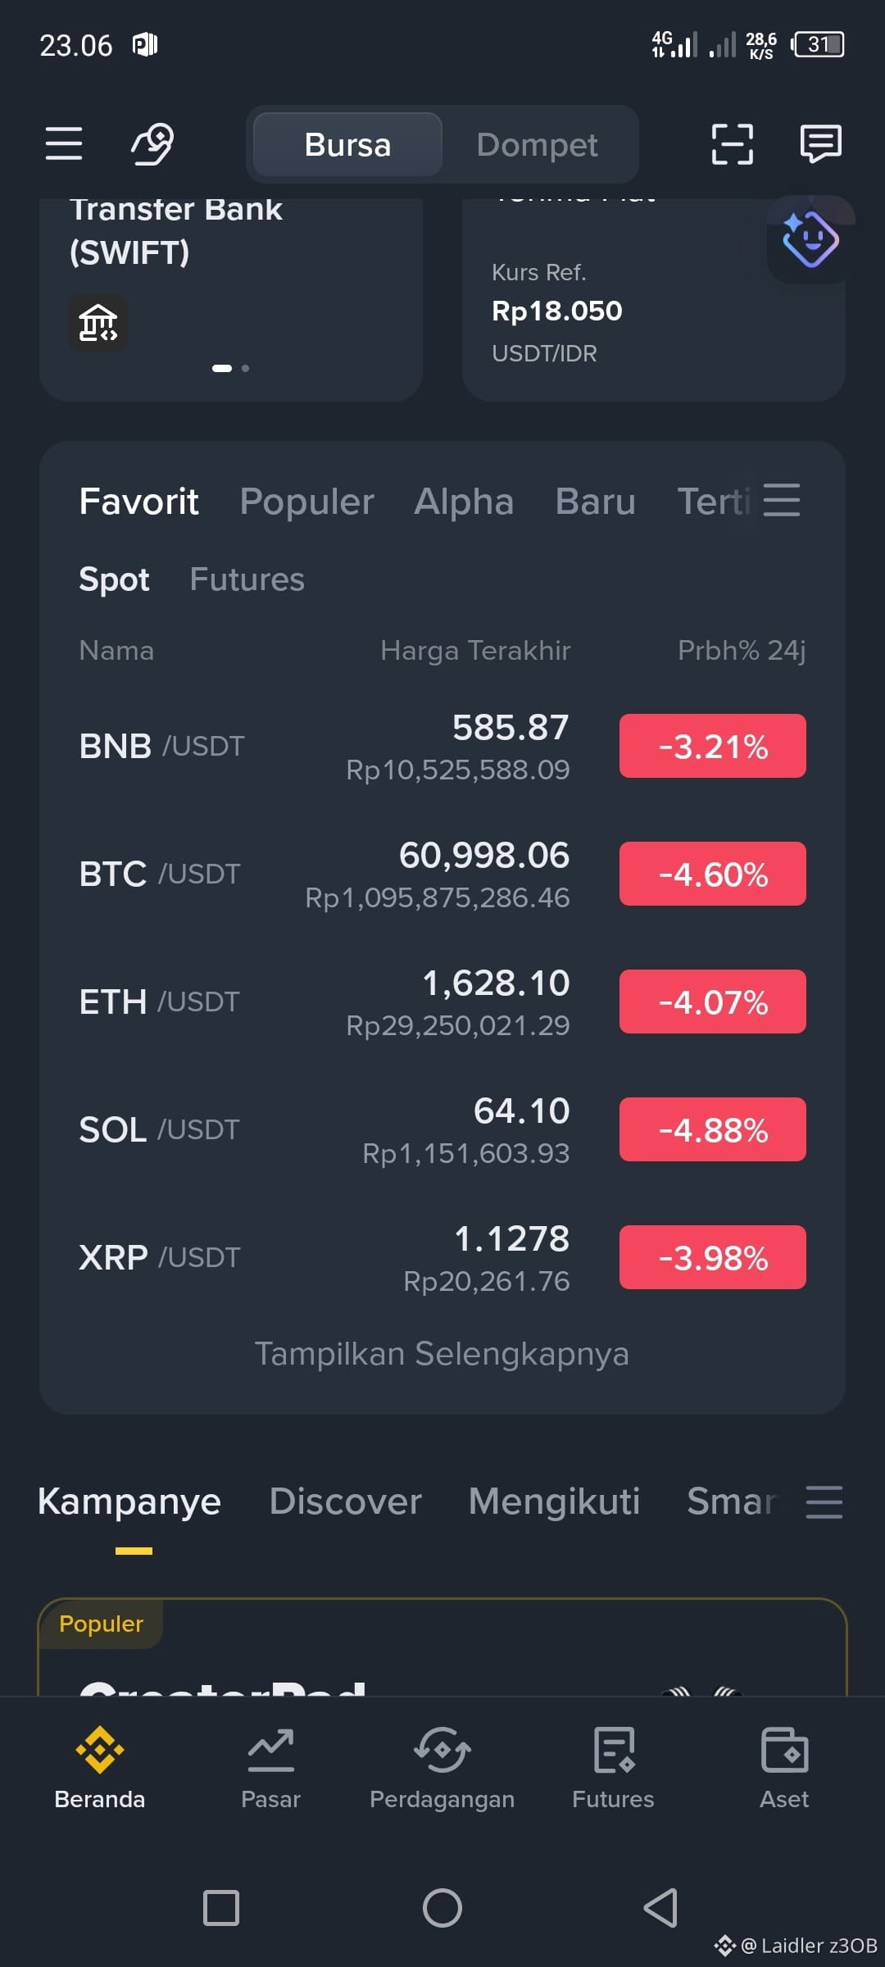Expand the market categories list menu
This screenshot has height=1967, width=885.
tap(782, 500)
